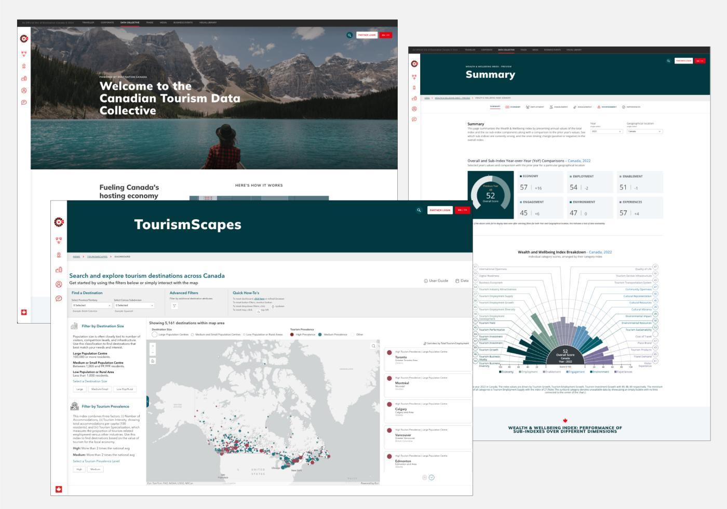Toggle the Large destination size filter
The image size is (727, 509).
click(79, 389)
